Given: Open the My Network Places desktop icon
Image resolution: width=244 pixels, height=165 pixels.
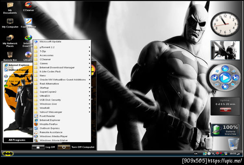Looking at the screenshot, I should pyautogui.click(x=10, y=41).
